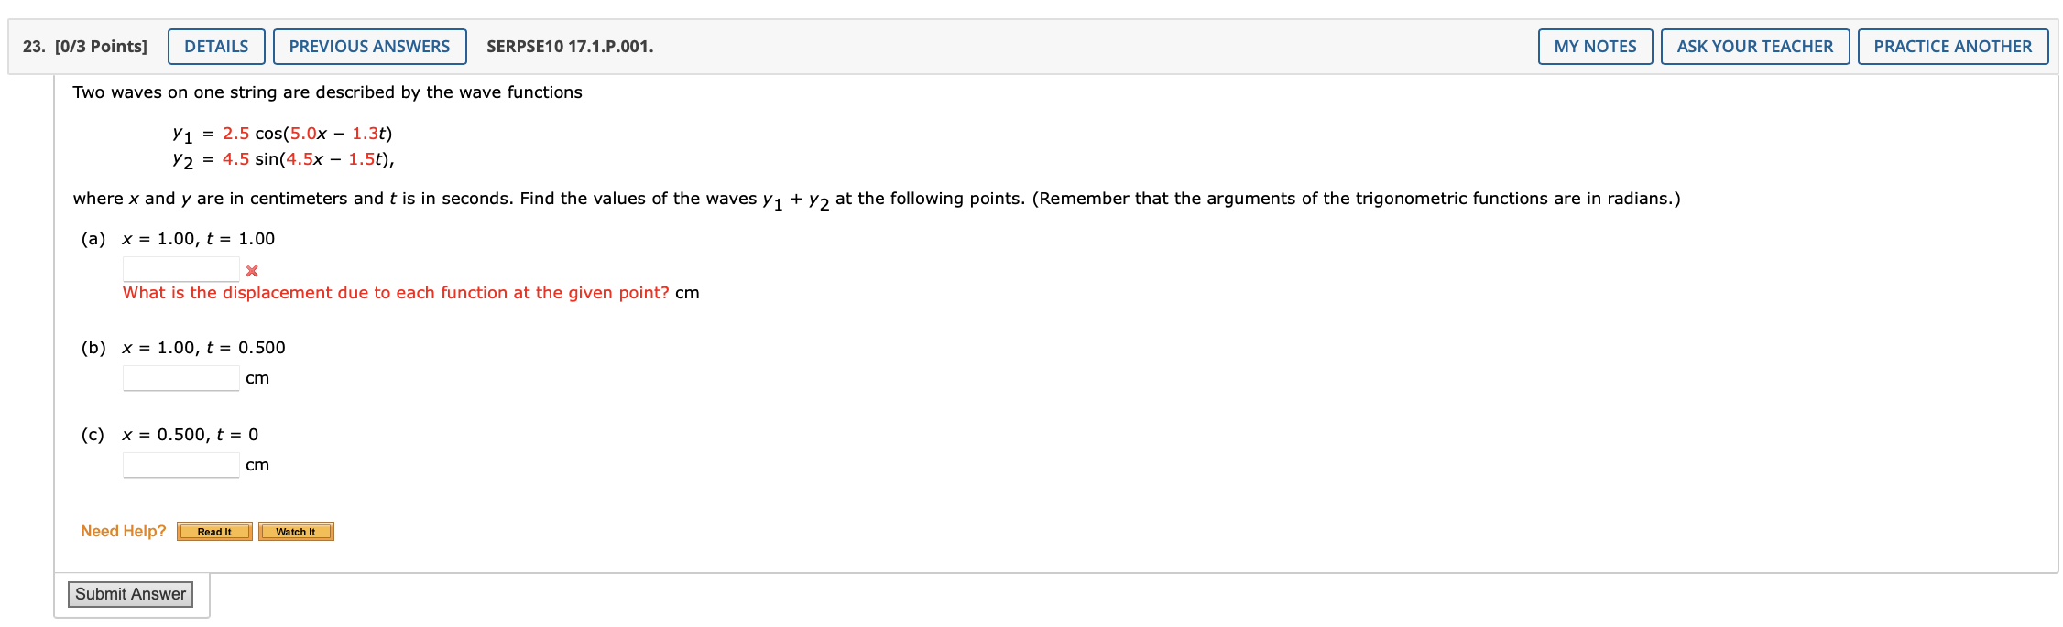The image size is (2063, 627).
Task: Select the wave function y1 equation
Action: click(281, 133)
